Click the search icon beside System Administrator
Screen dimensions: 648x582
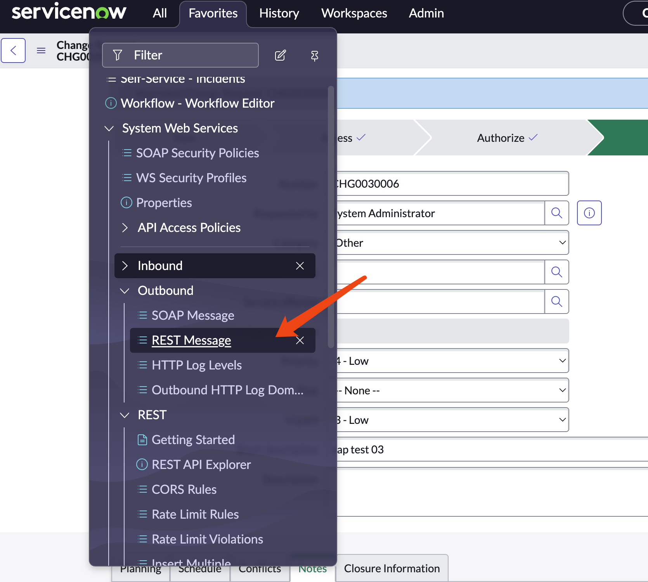556,213
